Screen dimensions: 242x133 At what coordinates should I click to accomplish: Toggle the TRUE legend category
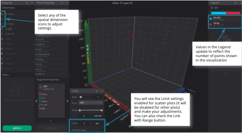(x=225, y=24)
